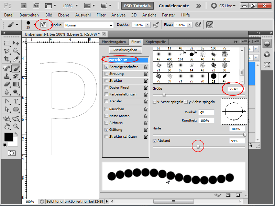Click the Größe size slider handle
This screenshot has height=206, width=275.
click(x=164, y=95)
